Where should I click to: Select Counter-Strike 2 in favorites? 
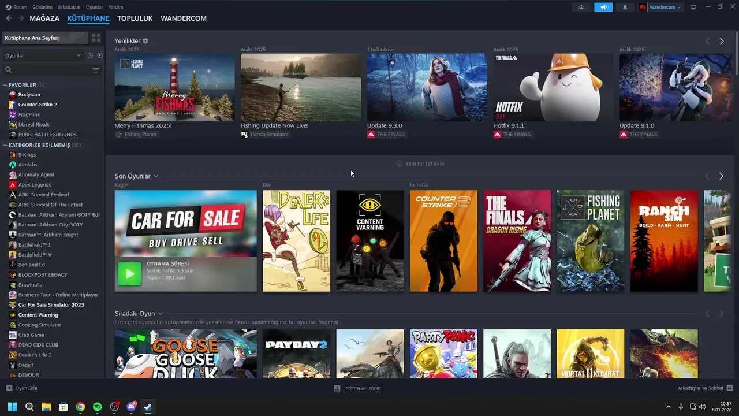tap(38, 105)
